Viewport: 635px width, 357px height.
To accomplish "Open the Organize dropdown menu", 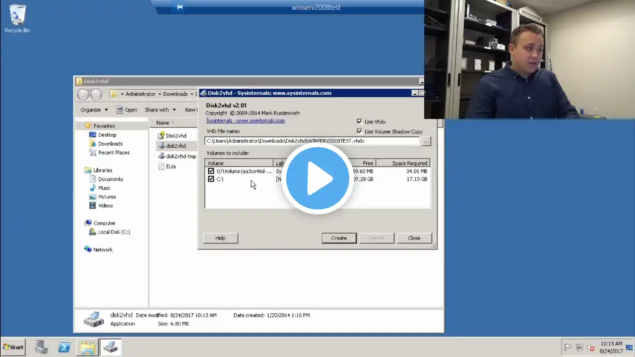I will (x=94, y=110).
